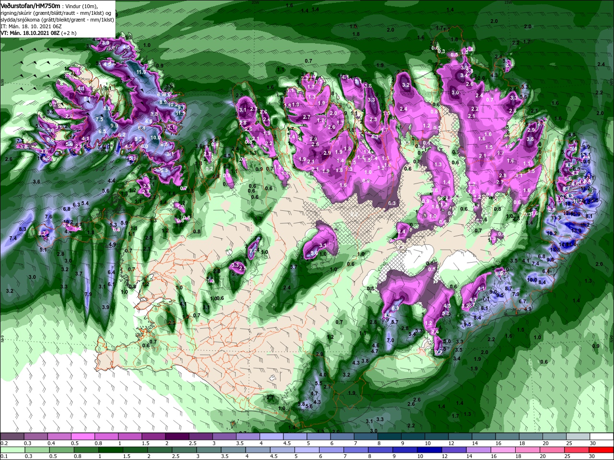Pick the light purple 14 swatch, bottom legend row
Image resolution: width=614 pixels, height=460 pixels.
[x=479, y=450]
